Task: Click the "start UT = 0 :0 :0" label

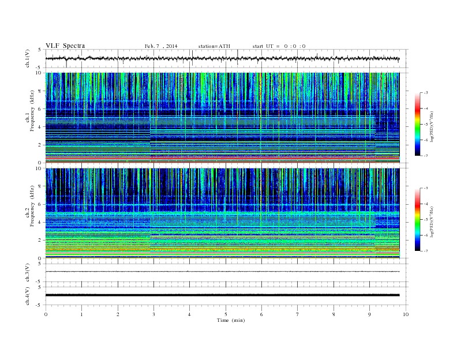Action: point(279,46)
